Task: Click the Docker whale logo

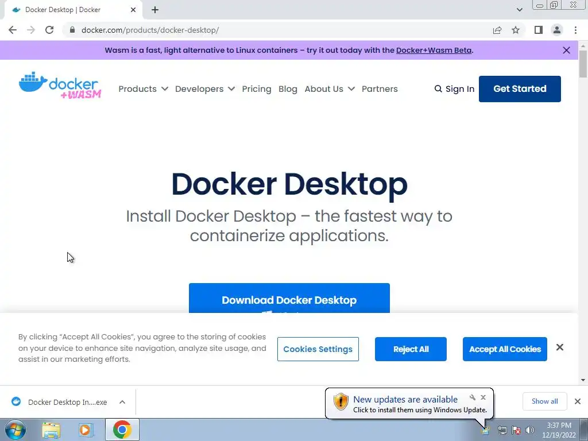Action: click(60, 85)
